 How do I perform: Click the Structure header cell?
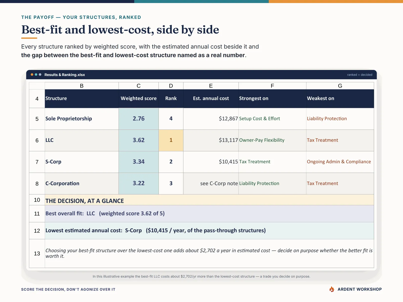coord(82,99)
